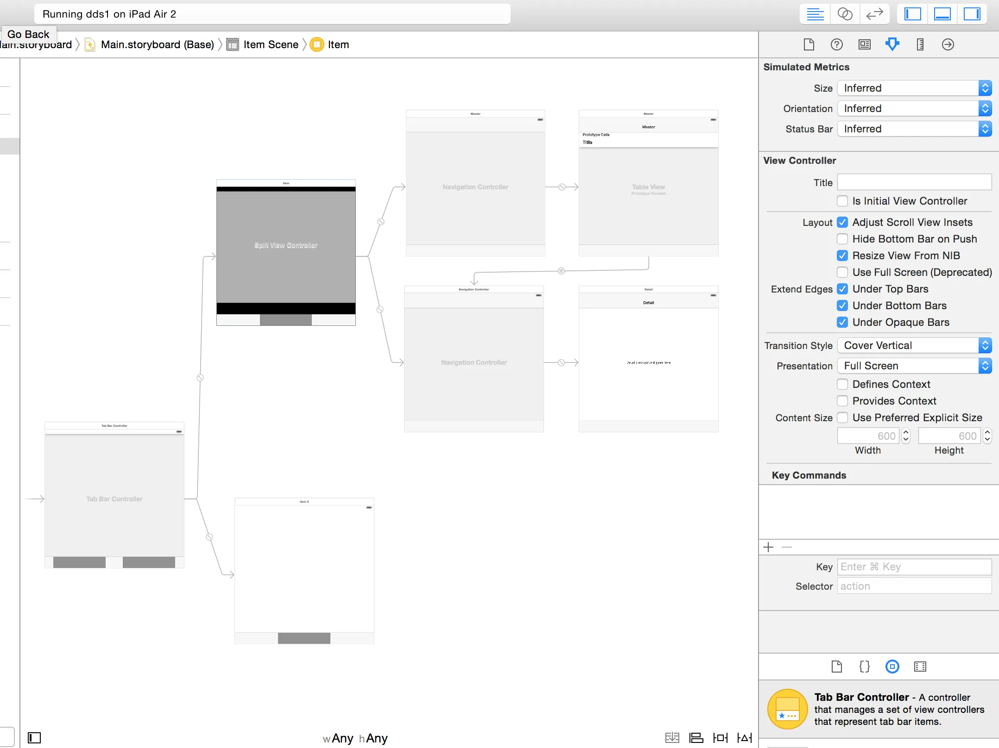Check Hide Bottom Bar on Push
Image resolution: width=999 pixels, height=748 pixels.
click(x=842, y=239)
